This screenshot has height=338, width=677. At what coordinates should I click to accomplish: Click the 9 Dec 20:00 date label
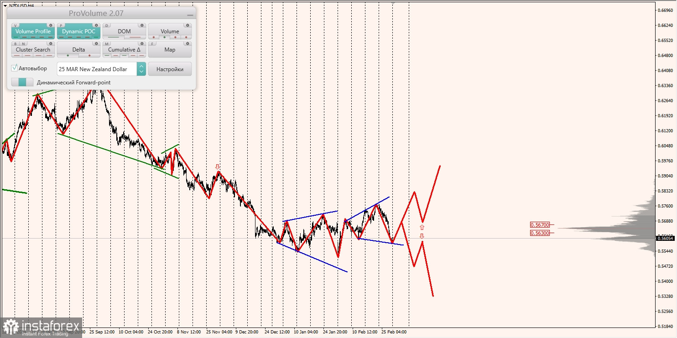click(x=247, y=332)
